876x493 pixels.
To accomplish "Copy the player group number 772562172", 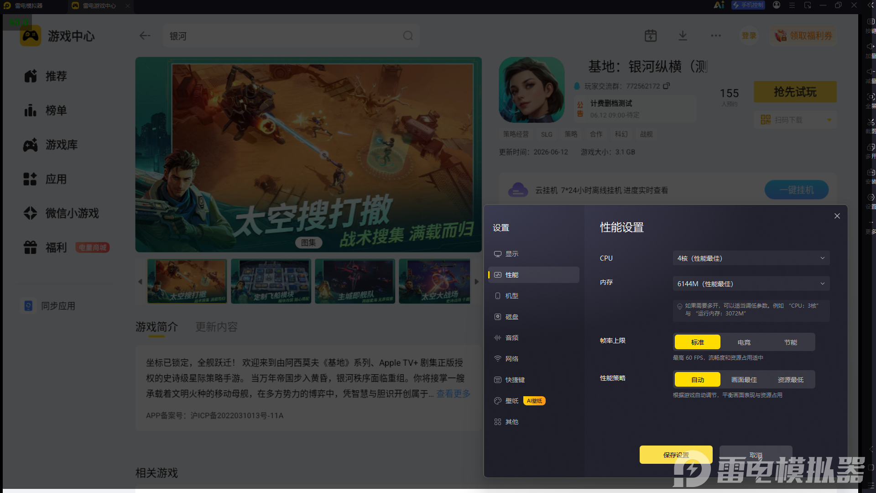I will [667, 86].
